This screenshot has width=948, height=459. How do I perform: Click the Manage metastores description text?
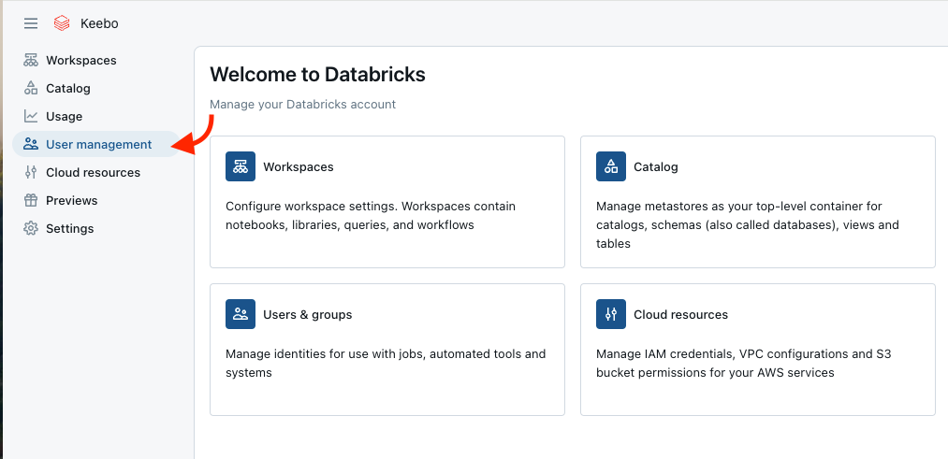tap(748, 224)
